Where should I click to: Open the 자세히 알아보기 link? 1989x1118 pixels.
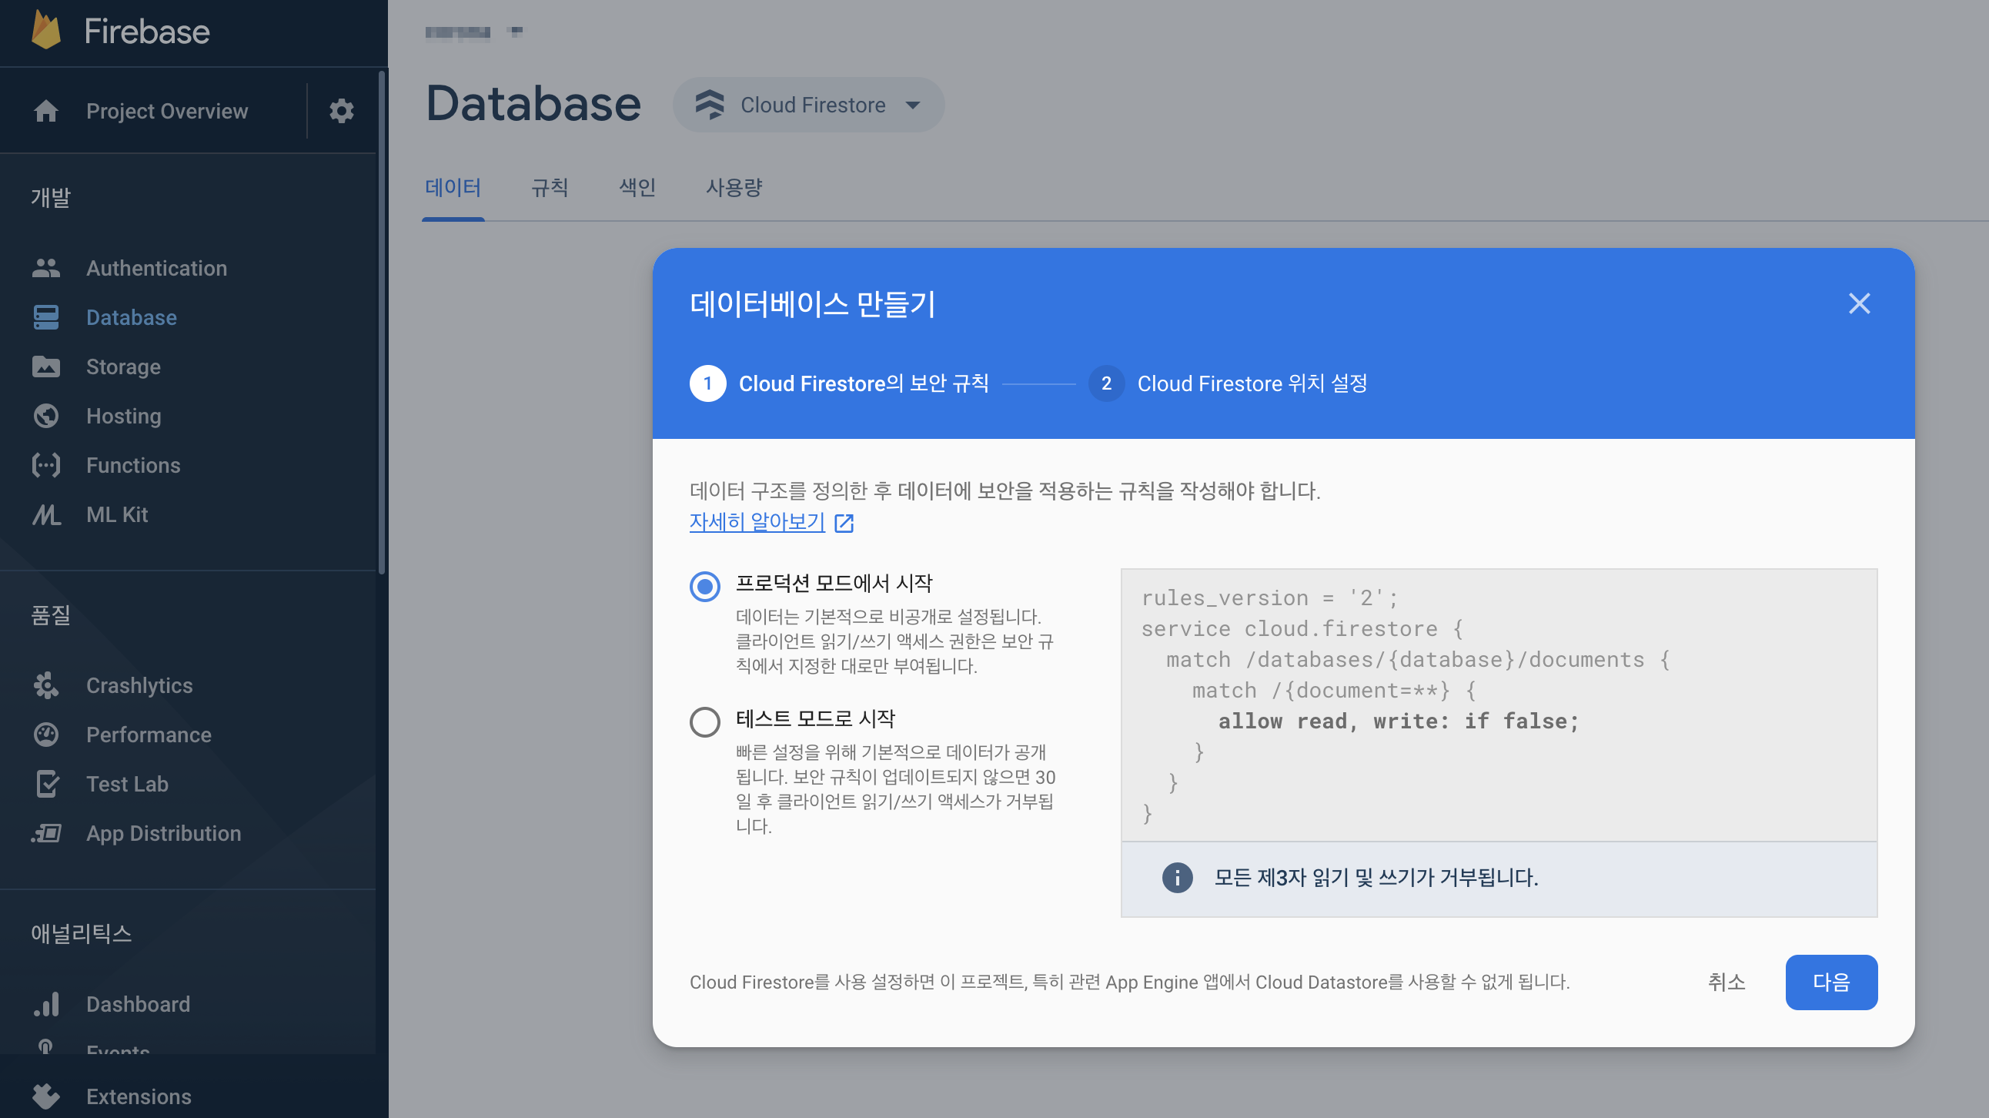(757, 523)
